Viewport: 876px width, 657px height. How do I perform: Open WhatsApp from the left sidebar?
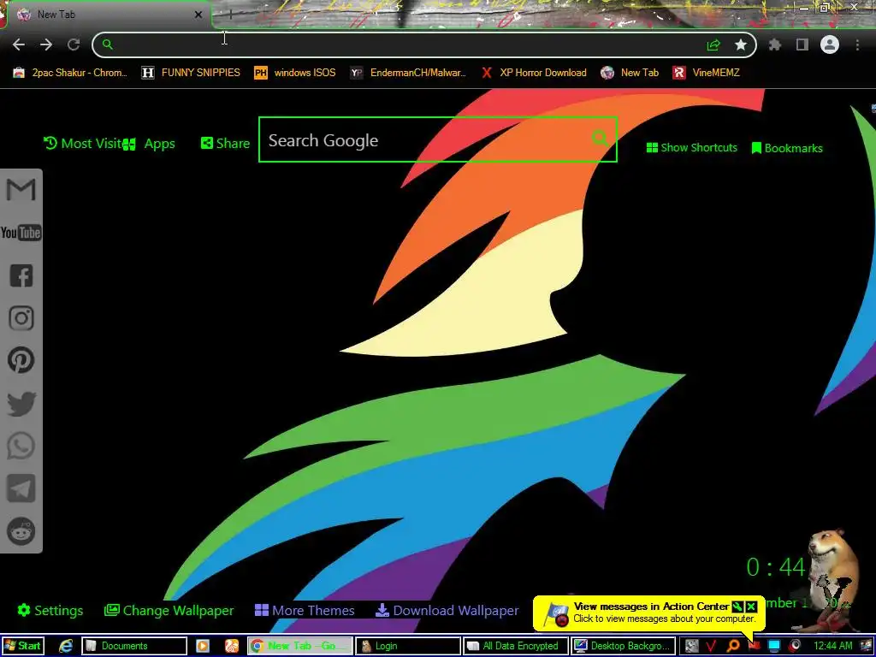click(21, 446)
